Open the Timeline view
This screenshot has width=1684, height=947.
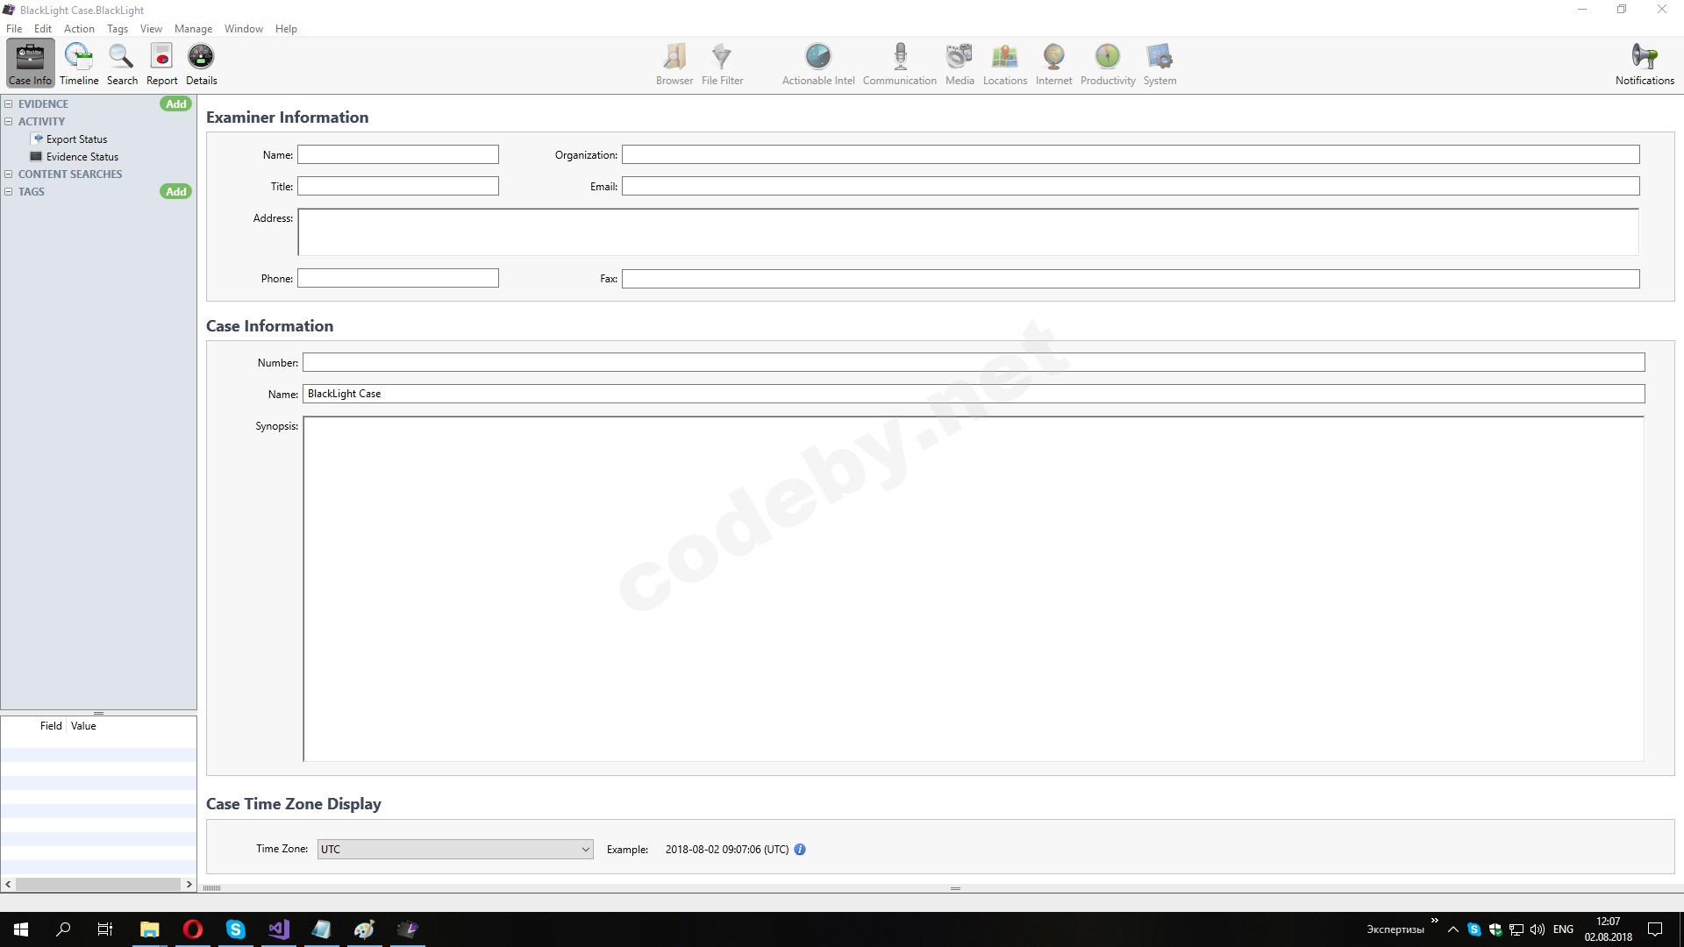point(79,64)
